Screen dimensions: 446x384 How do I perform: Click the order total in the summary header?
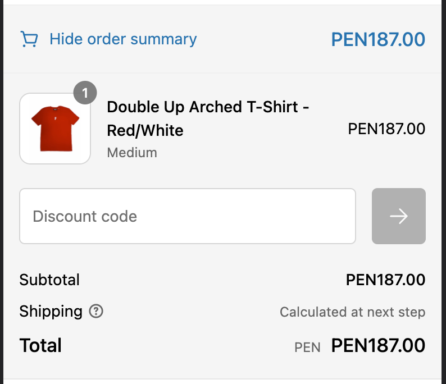coord(378,39)
